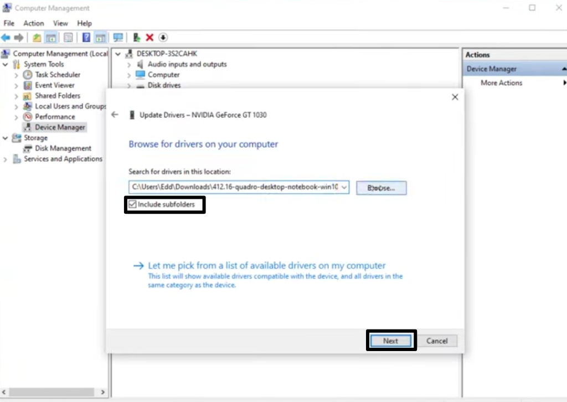Collapse the DESKTOP-3S2CAHK device node
The image size is (567, 402).
(x=118, y=54)
